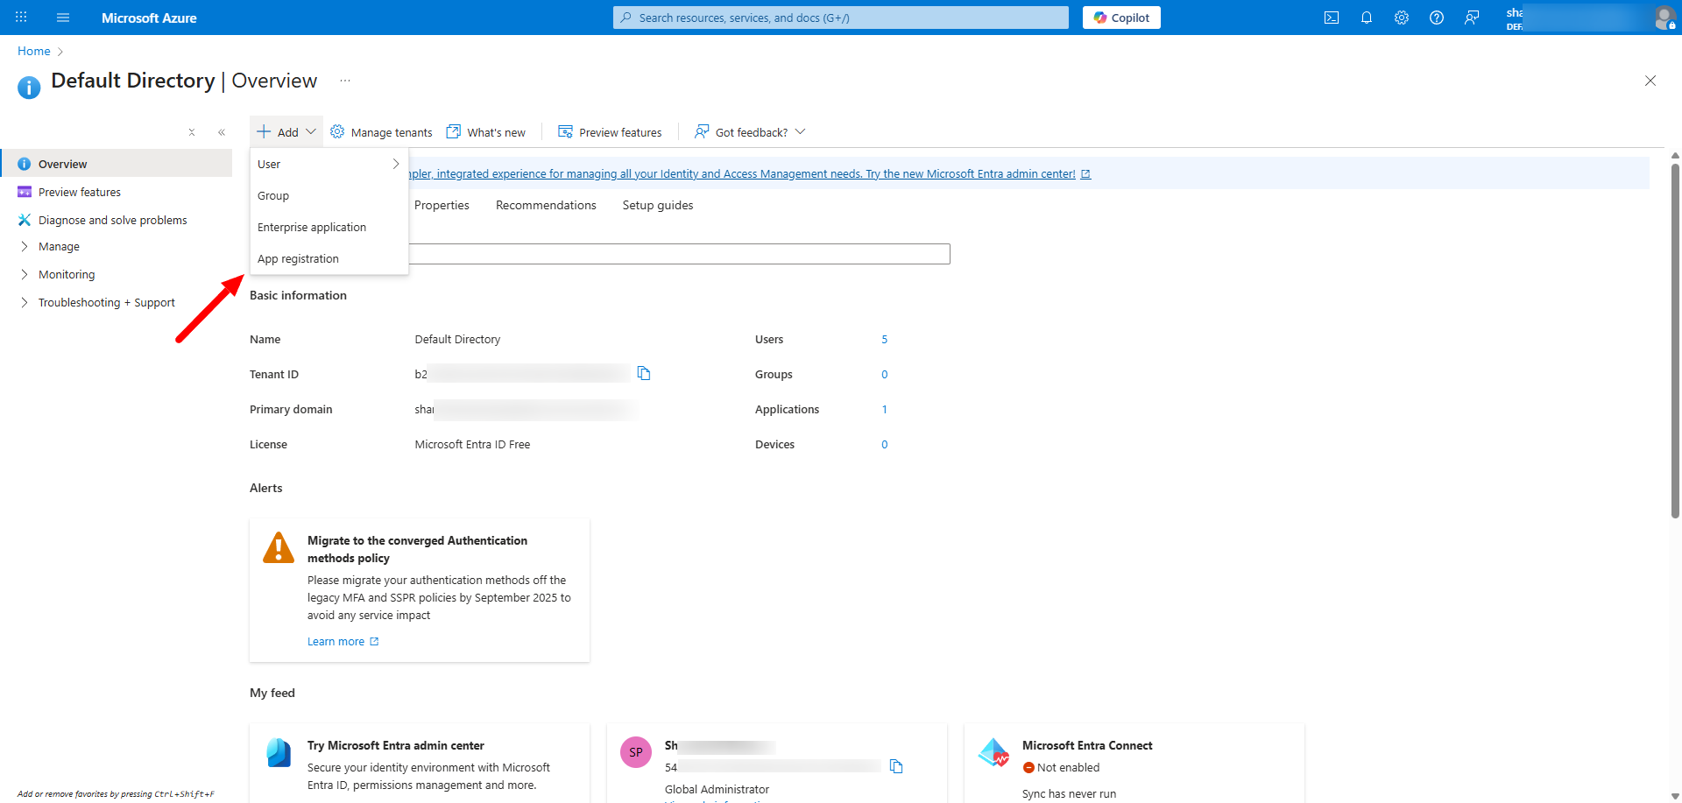Screen dimensions: 1682x803
Task: Open portal settings gear icon
Action: tap(1401, 18)
